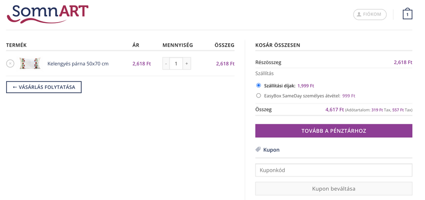Viewport: 425px width, 200px height.
Task: Click the Kupon tag icon
Action: [x=258, y=150]
